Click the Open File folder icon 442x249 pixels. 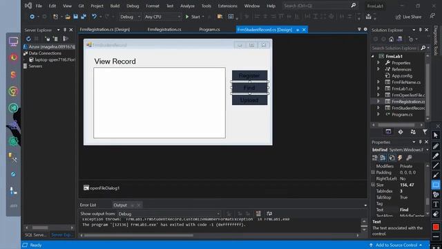(68, 17)
